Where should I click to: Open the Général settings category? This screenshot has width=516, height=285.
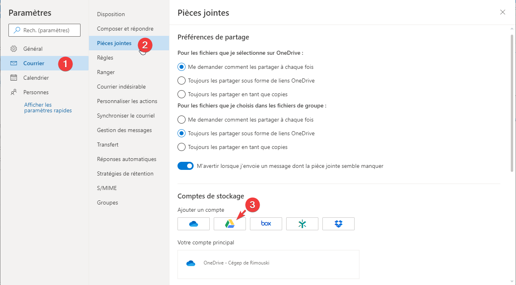[44, 49]
